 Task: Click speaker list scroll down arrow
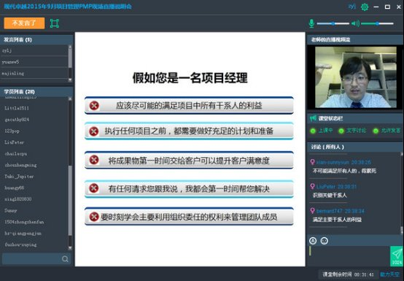(70, 80)
